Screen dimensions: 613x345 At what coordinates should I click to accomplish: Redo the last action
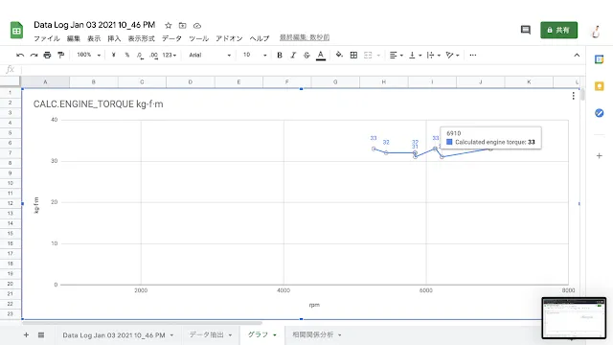[x=34, y=56]
